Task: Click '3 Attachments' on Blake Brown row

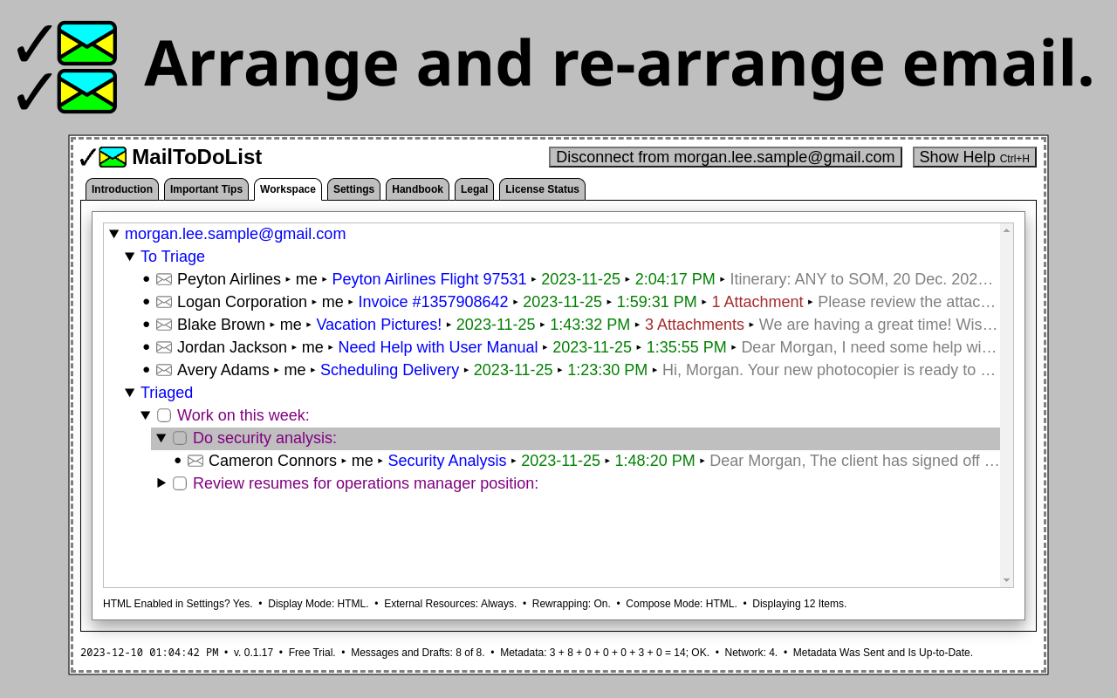Action: tap(695, 325)
